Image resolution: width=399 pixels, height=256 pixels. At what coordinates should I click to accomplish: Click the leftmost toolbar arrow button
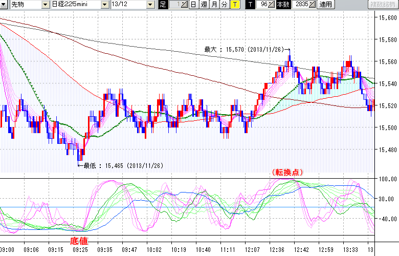[x=4, y=5]
